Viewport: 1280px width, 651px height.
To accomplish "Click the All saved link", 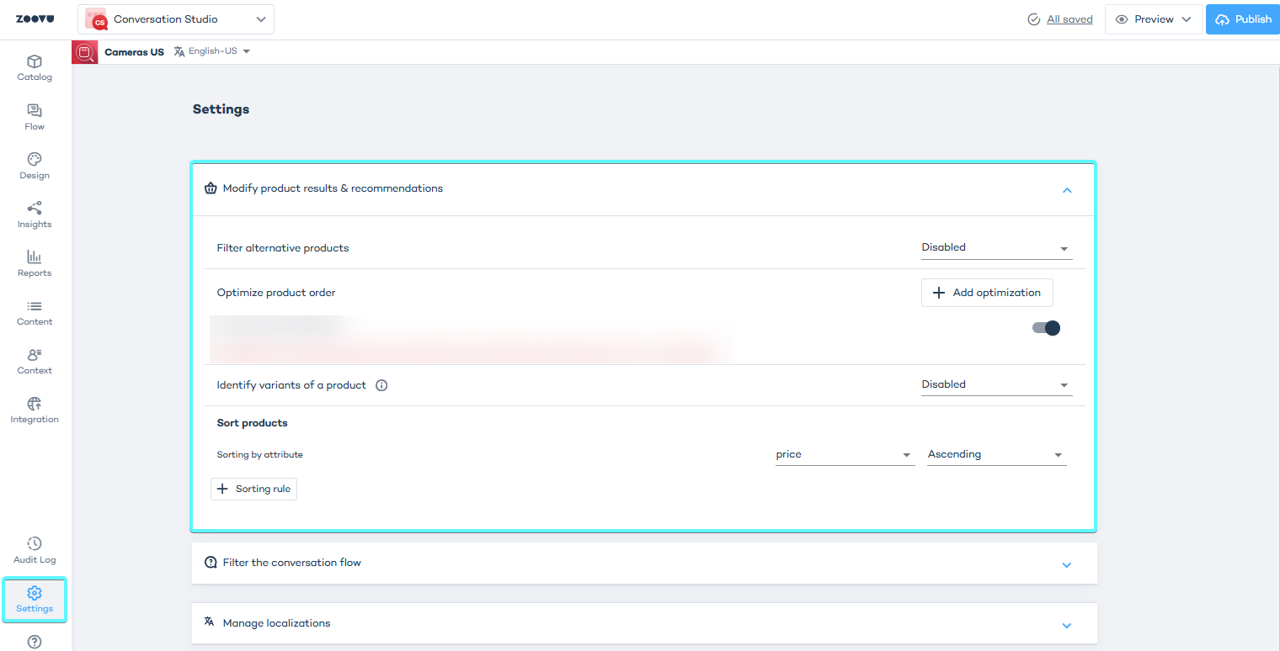I will [x=1069, y=19].
